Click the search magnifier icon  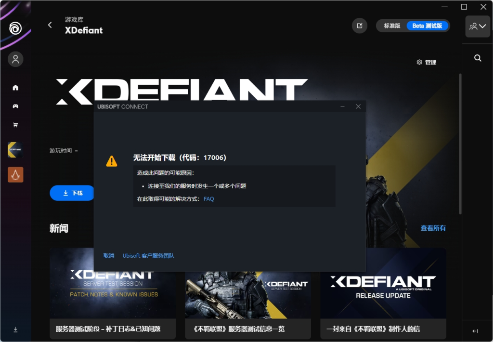coord(478,58)
